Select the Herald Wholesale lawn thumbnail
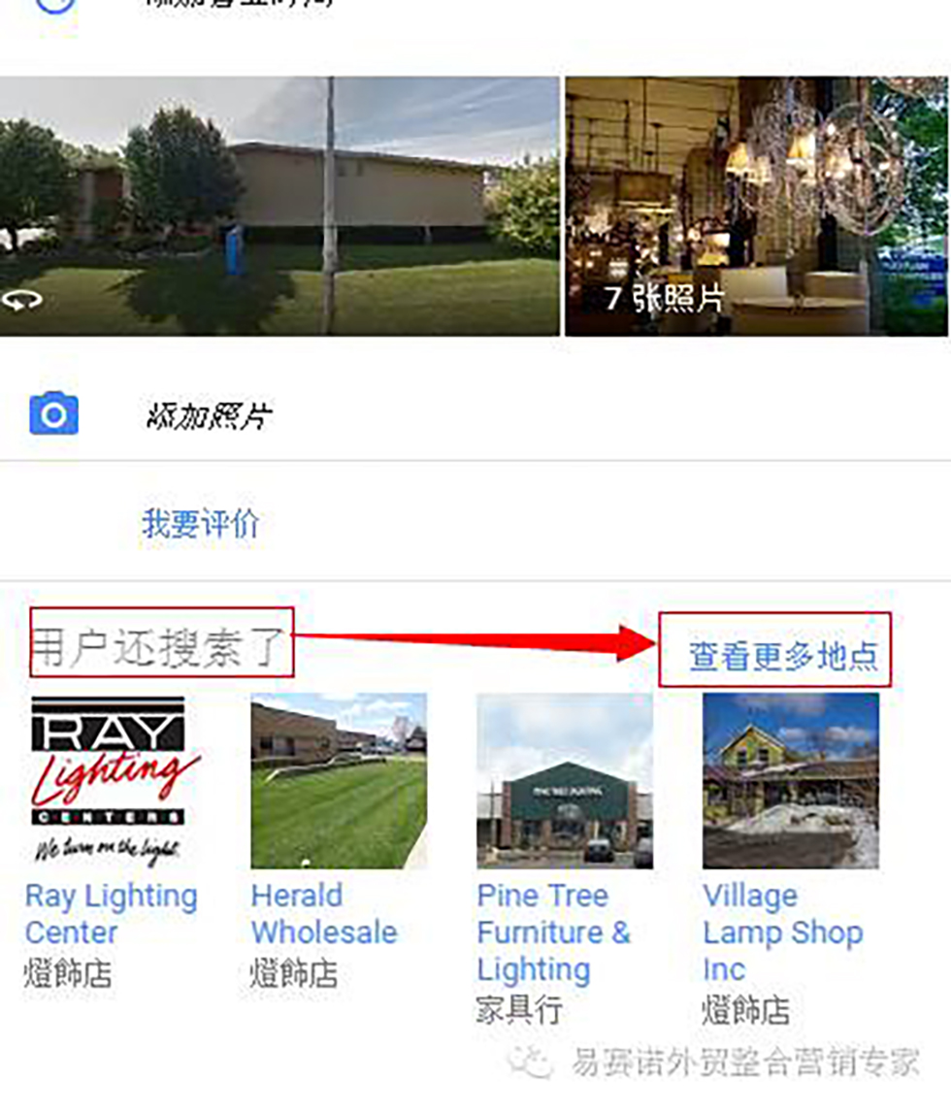Screen dimensions: 951x1108 pos(339,781)
